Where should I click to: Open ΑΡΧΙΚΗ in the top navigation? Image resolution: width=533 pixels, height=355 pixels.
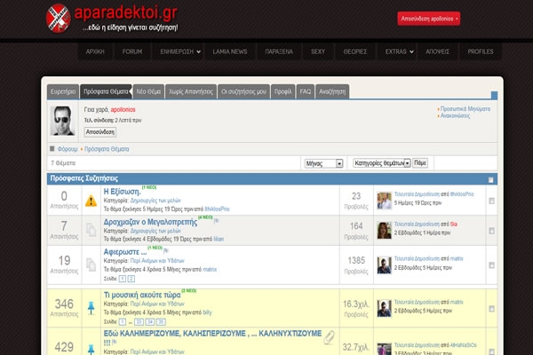pos(95,51)
